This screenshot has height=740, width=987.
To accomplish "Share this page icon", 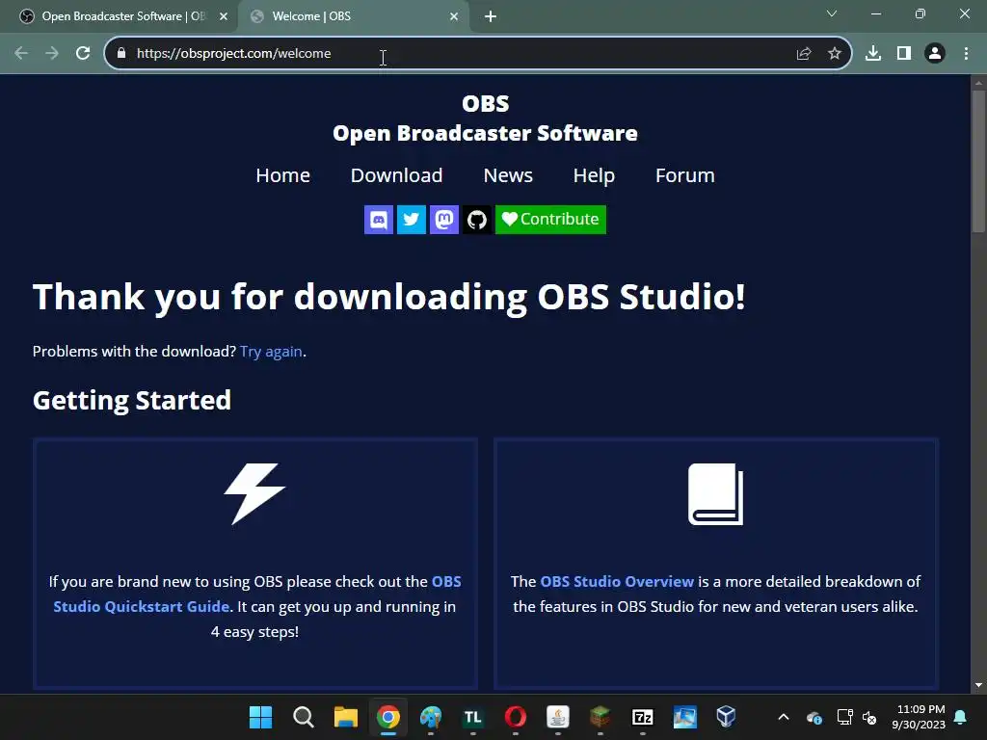I will (804, 54).
